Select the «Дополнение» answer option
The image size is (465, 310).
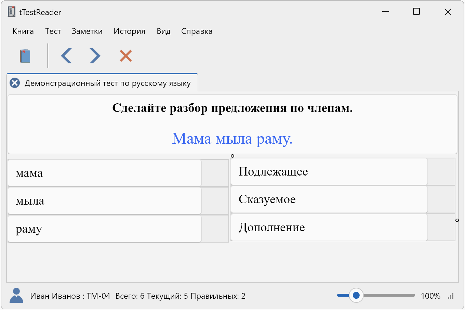coord(329,227)
